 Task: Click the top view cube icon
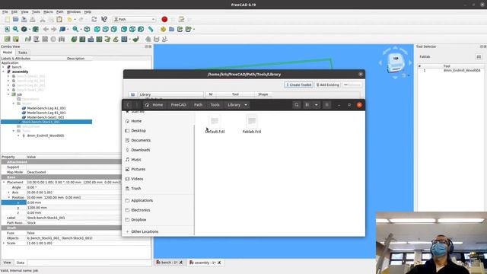106,29
